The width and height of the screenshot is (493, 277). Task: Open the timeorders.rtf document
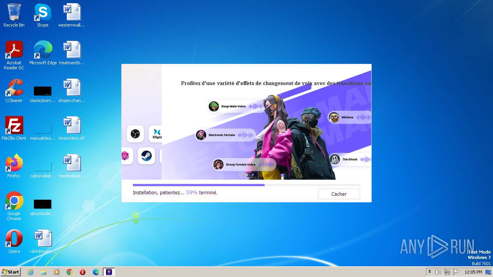tap(72, 128)
